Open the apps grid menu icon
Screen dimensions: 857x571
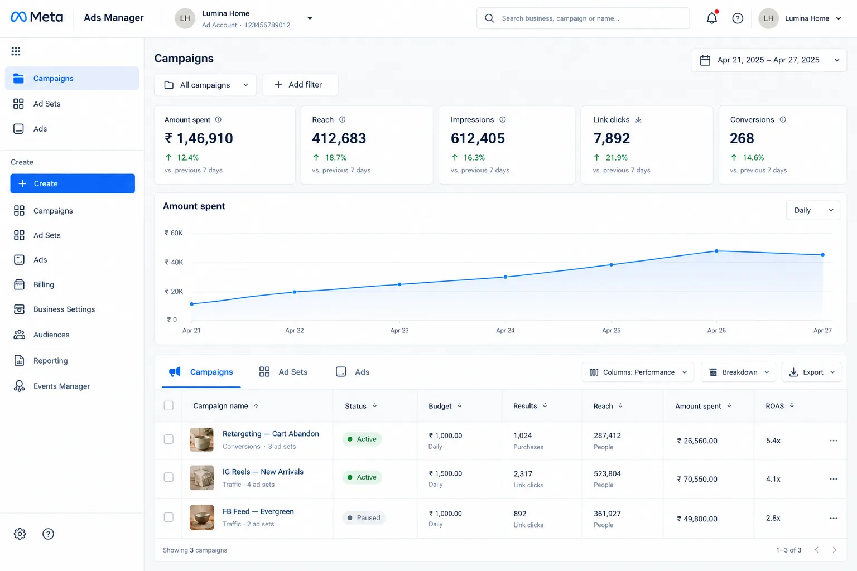click(16, 51)
